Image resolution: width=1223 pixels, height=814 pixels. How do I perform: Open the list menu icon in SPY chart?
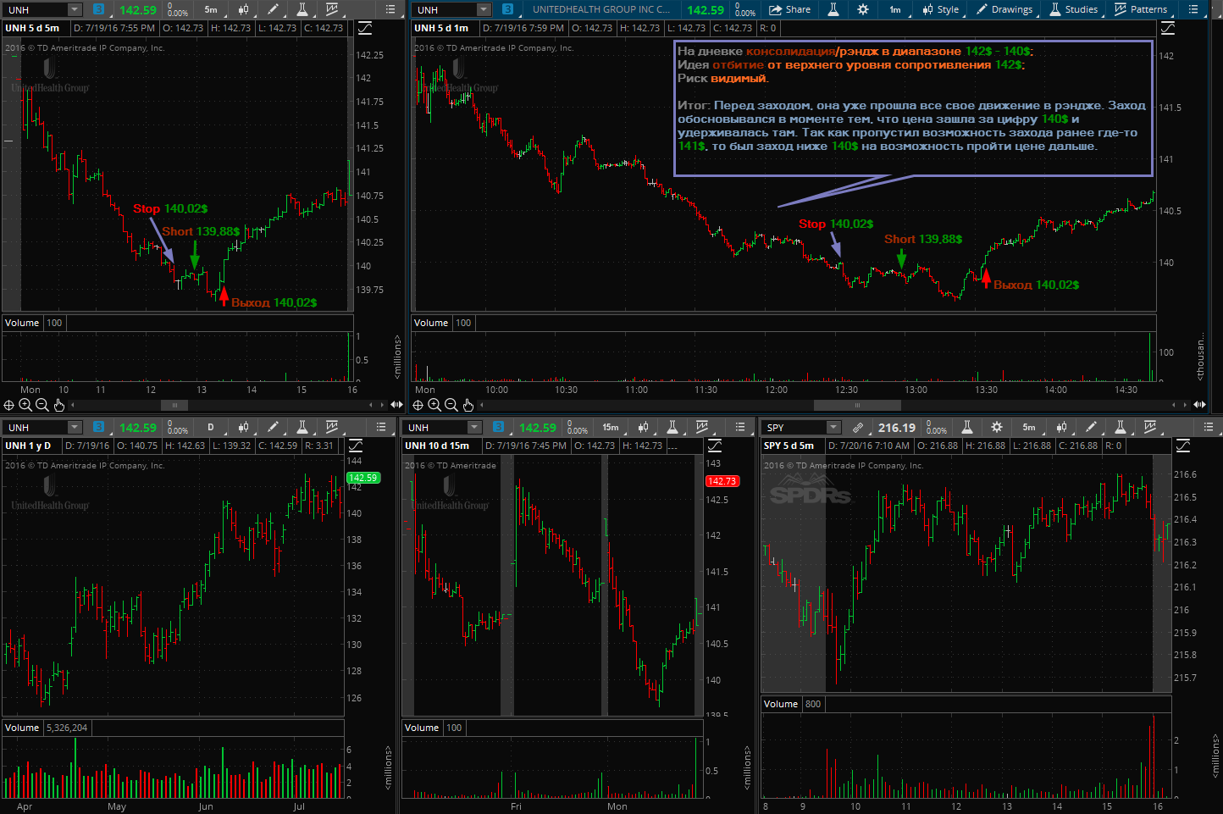click(1209, 427)
